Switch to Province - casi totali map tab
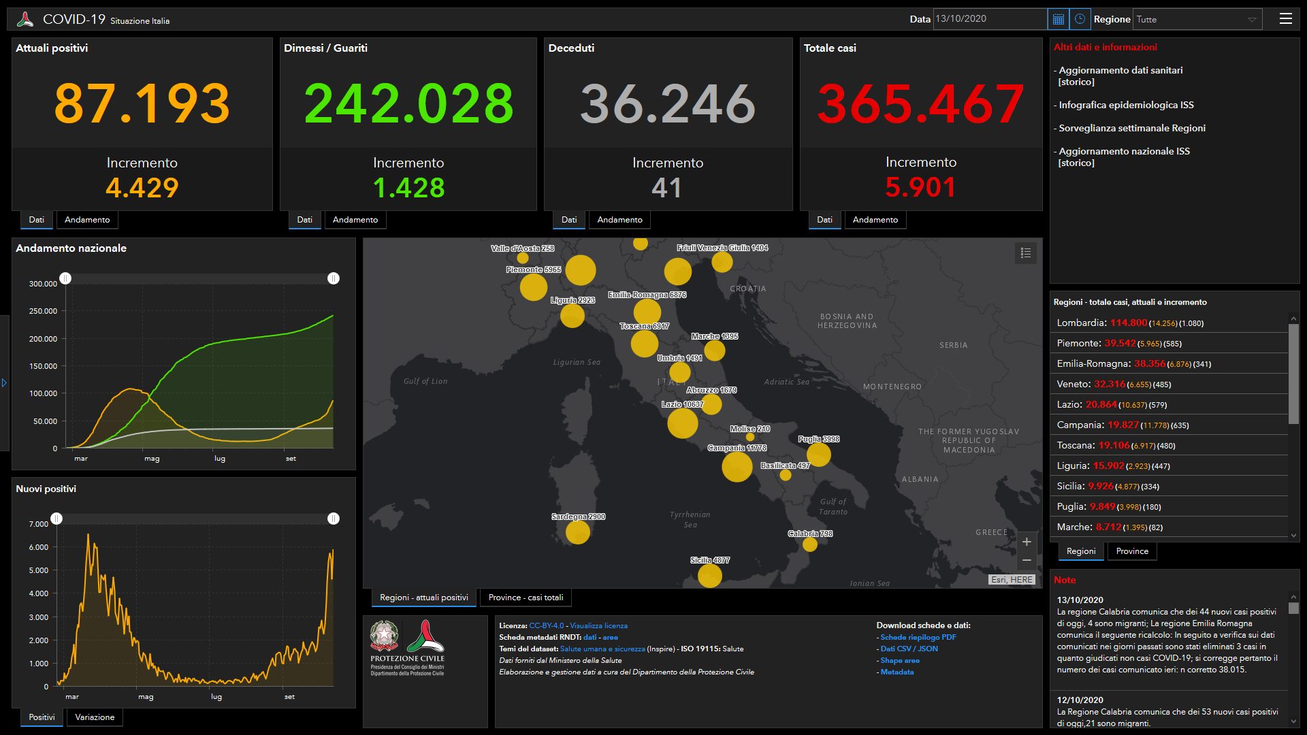The width and height of the screenshot is (1307, 735). 526,598
